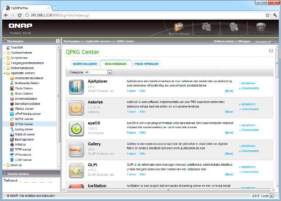Click Uitloggen to log out
The width and height of the screenshot is (281, 201).
pos(244,41)
